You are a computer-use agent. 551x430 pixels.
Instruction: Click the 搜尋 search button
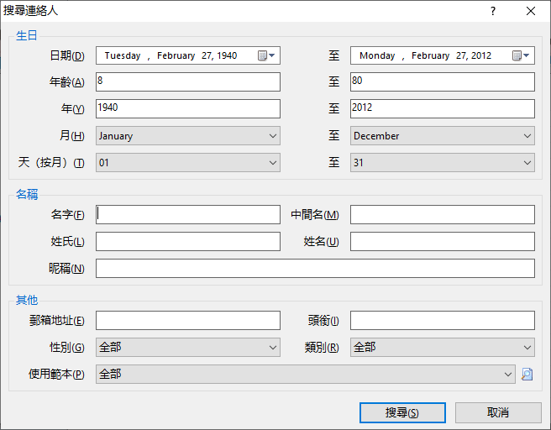pos(402,412)
